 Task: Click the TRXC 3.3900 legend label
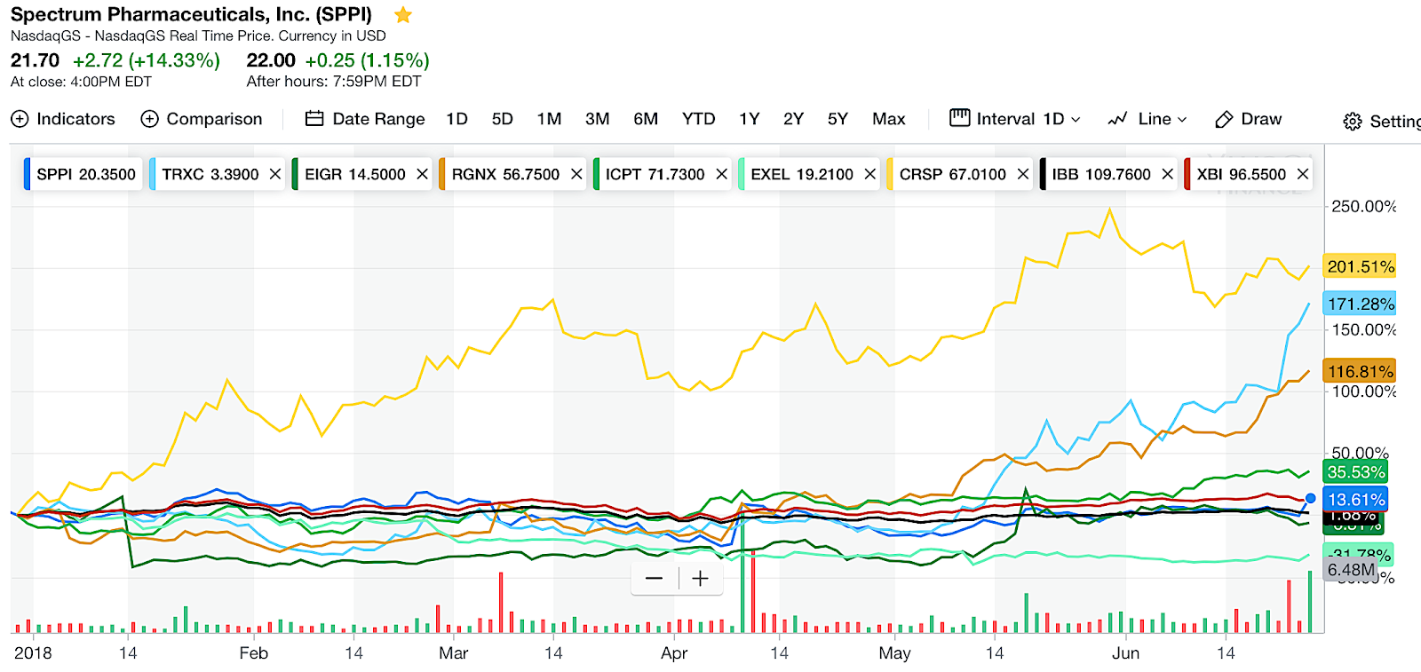point(210,174)
